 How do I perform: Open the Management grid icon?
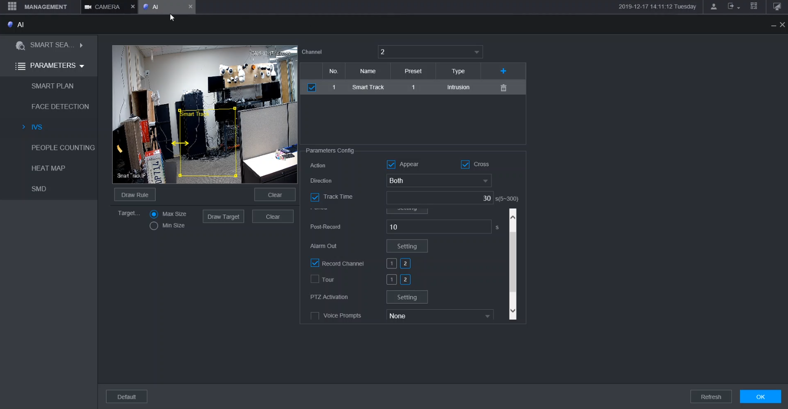coord(12,6)
